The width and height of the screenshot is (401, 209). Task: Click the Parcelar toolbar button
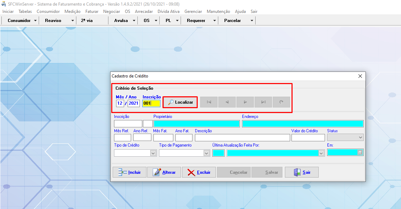coord(233,21)
